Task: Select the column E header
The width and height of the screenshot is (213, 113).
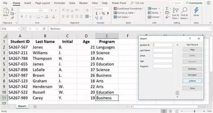Action: click(x=107, y=36)
